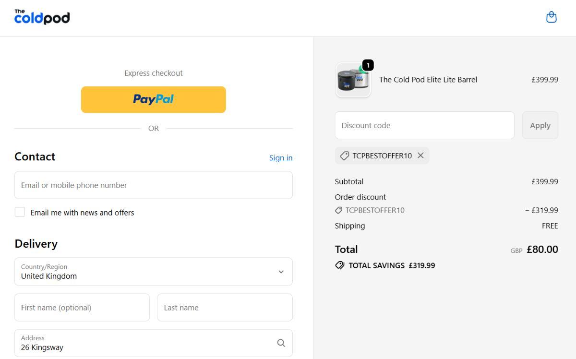
Task: Select the Last name field
Action: point(225,308)
